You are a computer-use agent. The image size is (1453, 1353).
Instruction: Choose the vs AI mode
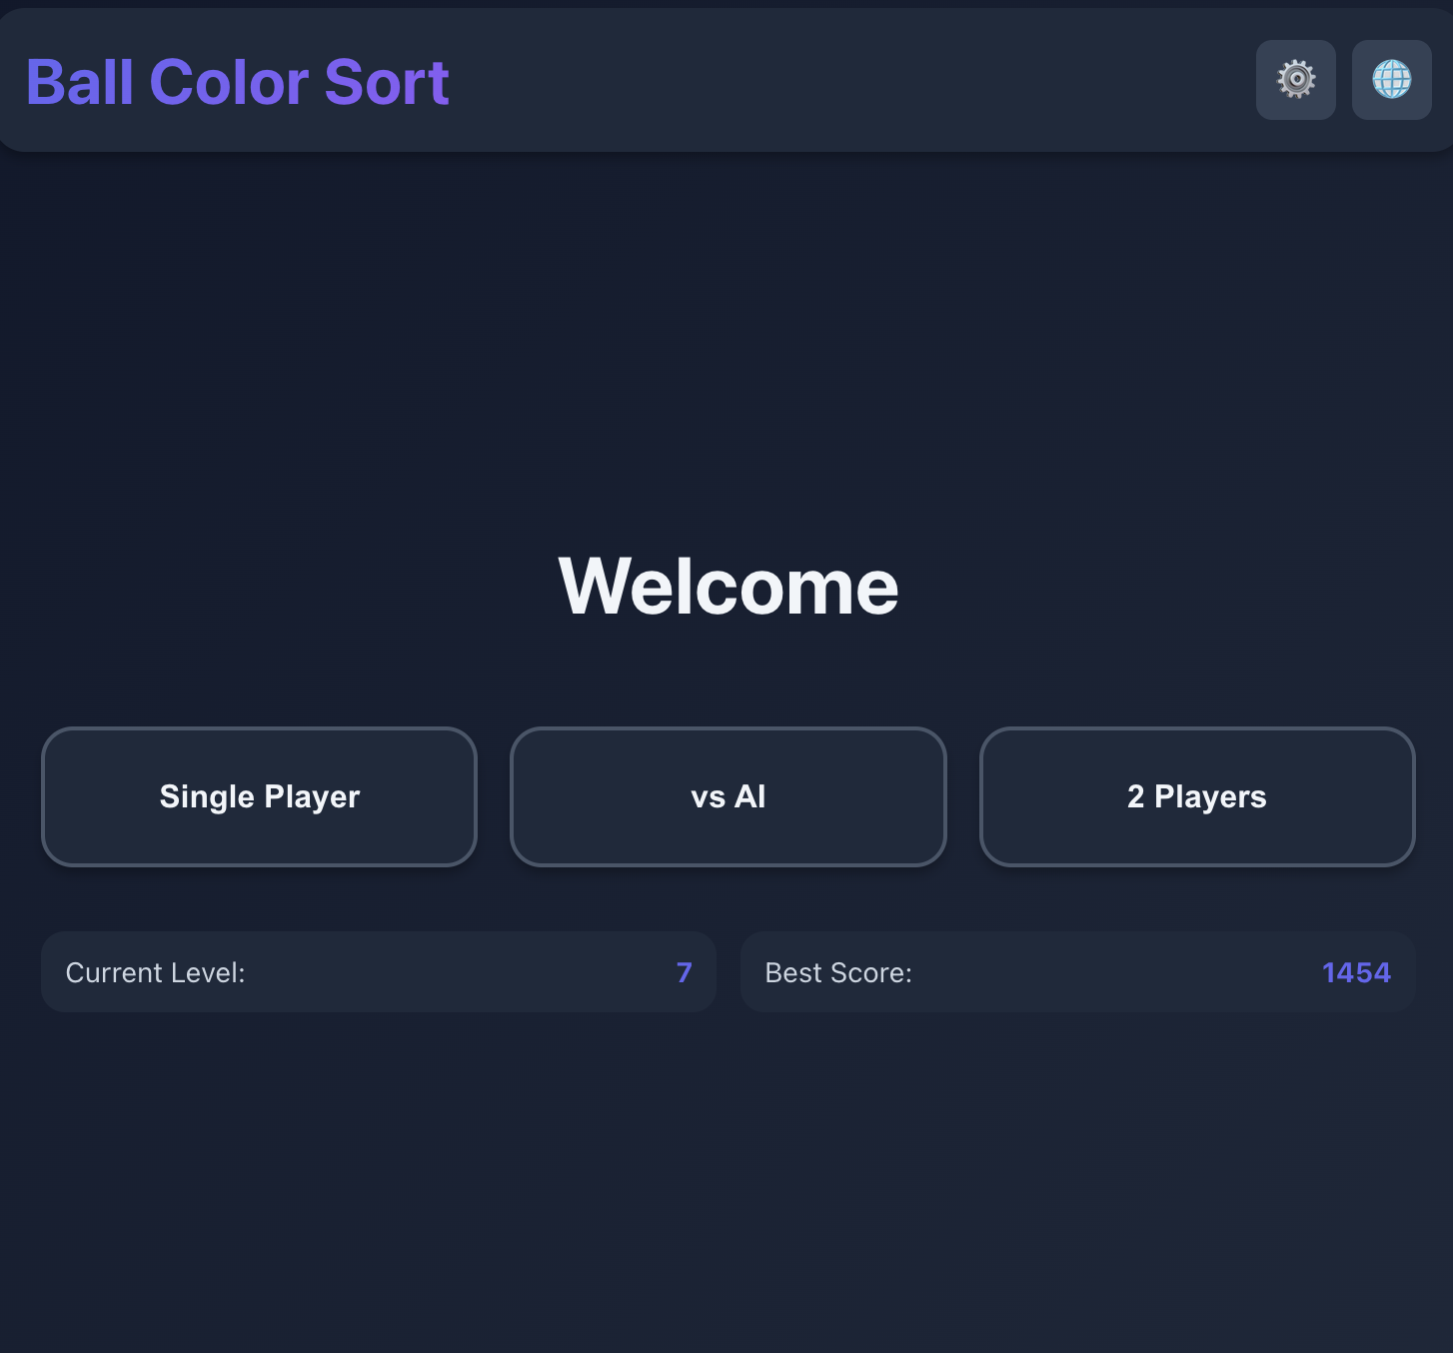[x=727, y=796]
